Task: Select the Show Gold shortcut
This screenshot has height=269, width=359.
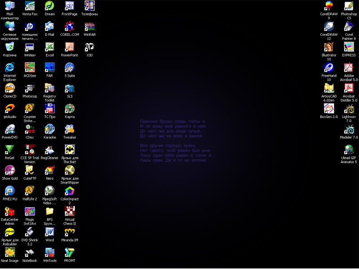Action: (9, 170)
